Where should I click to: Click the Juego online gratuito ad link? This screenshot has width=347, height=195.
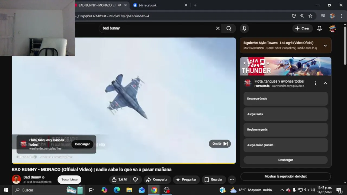pos(285,145)
